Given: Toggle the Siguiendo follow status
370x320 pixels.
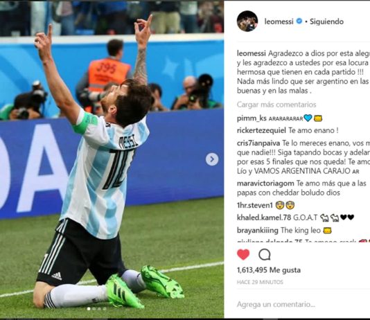Looking at the screenshot, I should tap(326, 21).
